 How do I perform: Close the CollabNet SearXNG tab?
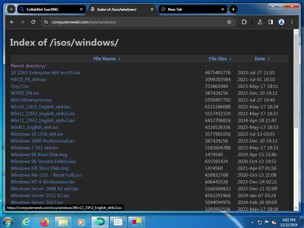tap(81, 9)
